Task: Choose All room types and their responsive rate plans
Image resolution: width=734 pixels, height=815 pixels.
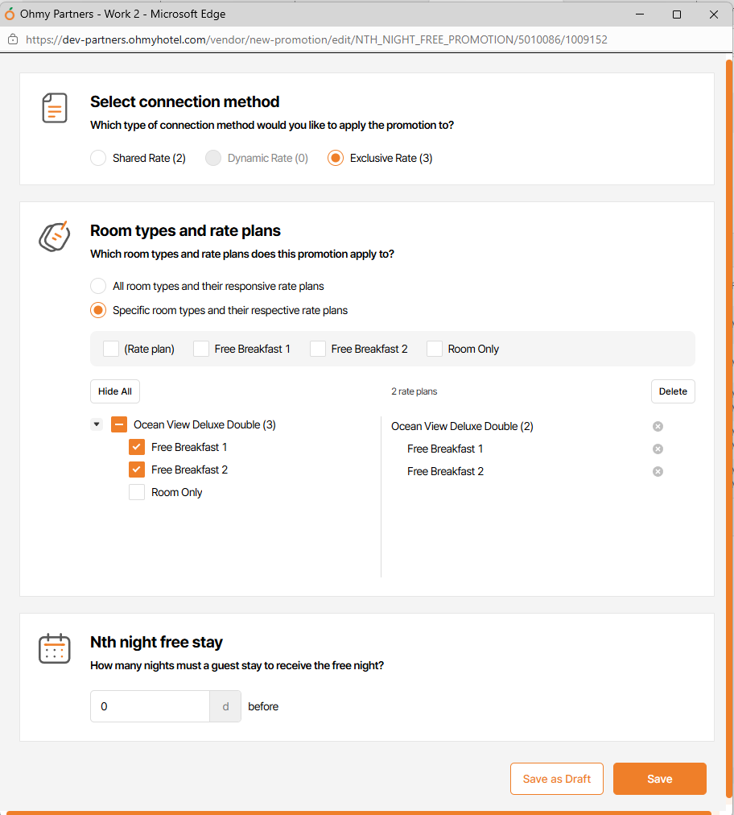Action: point(98,286)
